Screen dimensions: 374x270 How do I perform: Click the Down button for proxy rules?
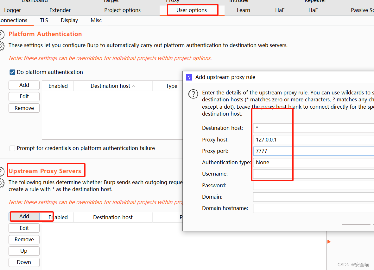[24, 262]
